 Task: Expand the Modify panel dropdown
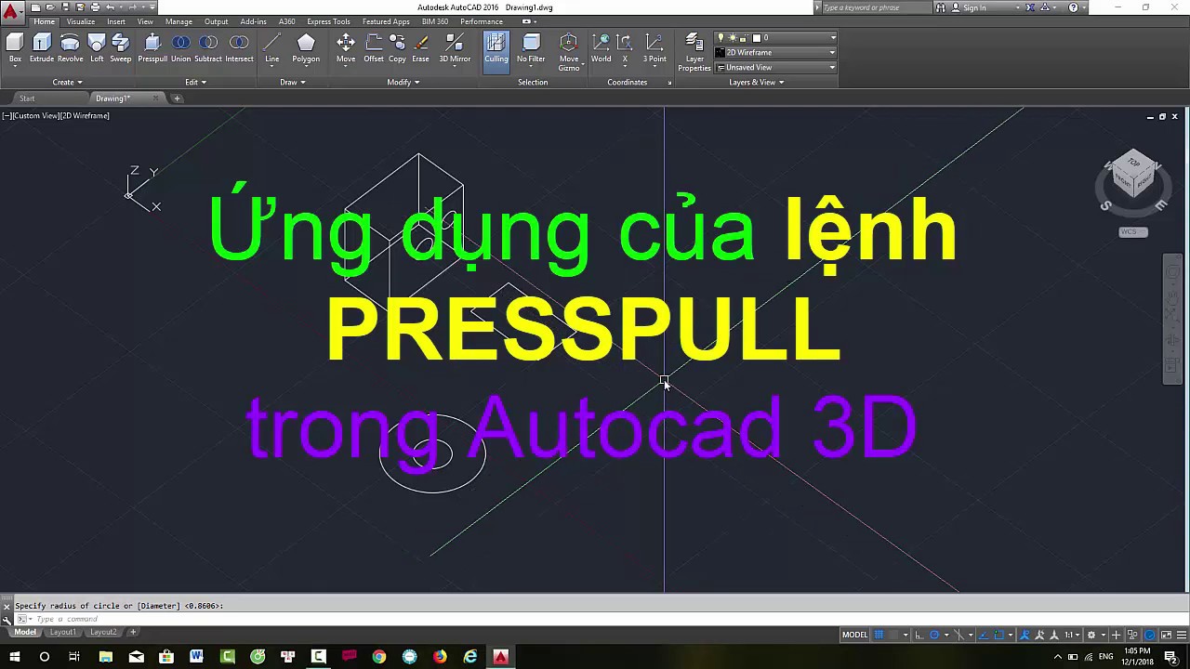click(403, 82)
